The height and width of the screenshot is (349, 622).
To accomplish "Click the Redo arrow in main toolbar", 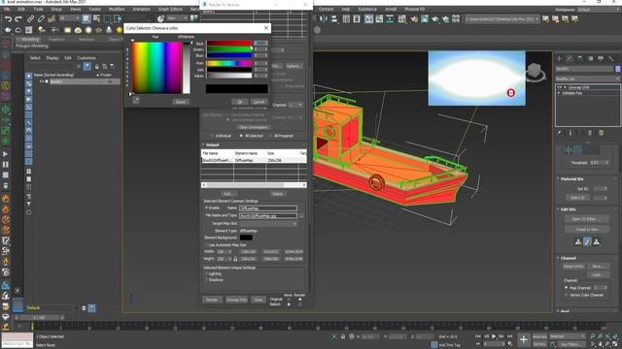I will point(18,18).
